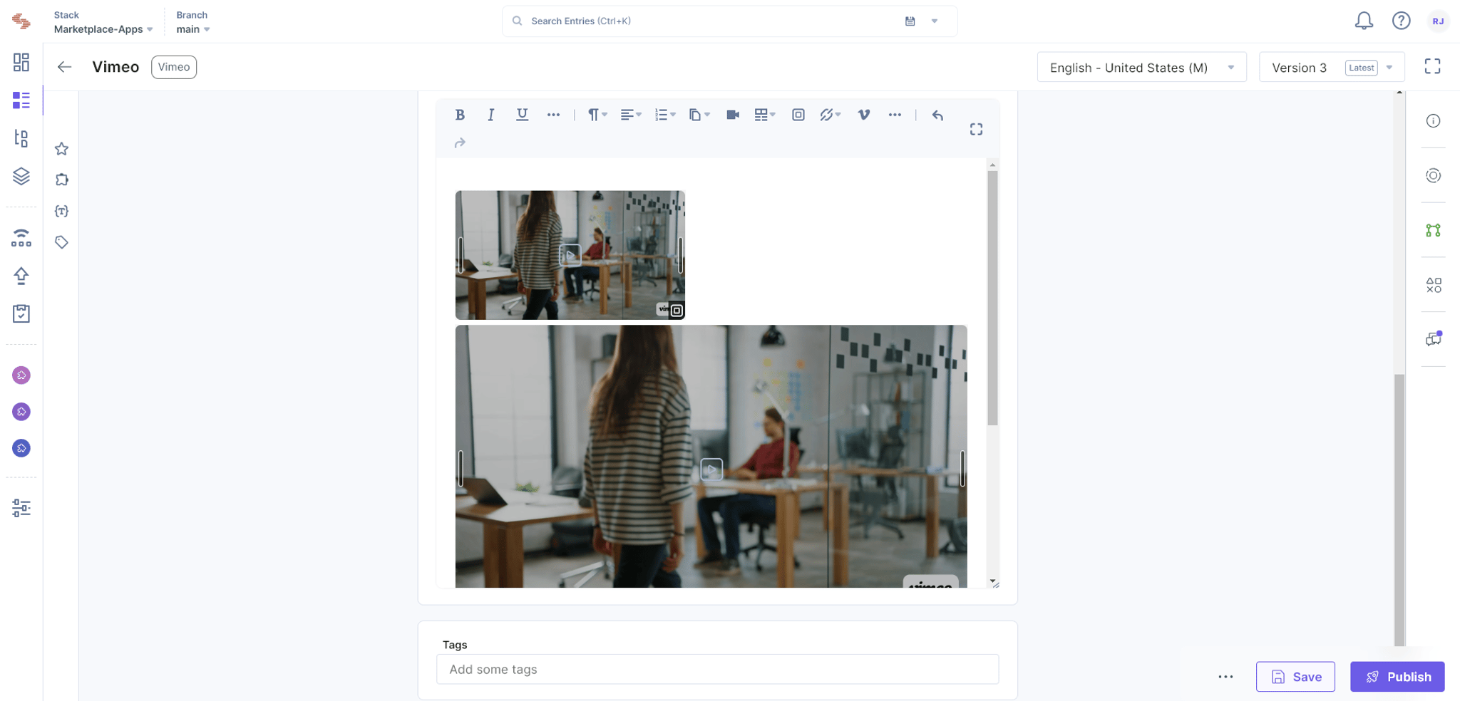Open notifications bell icon
1460x701 pixels.
tap(1363, 21)
